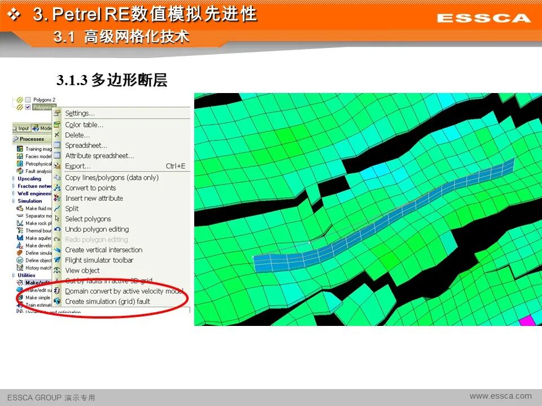This screenshot has height=406, width=542.
Task: Check the Polygons 2 checkbox
Action: pos(28,100)
